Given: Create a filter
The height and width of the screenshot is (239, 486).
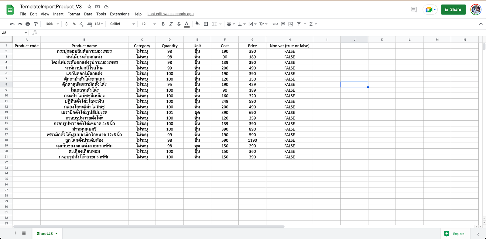Looking at the screenshot, I should 299,24.
